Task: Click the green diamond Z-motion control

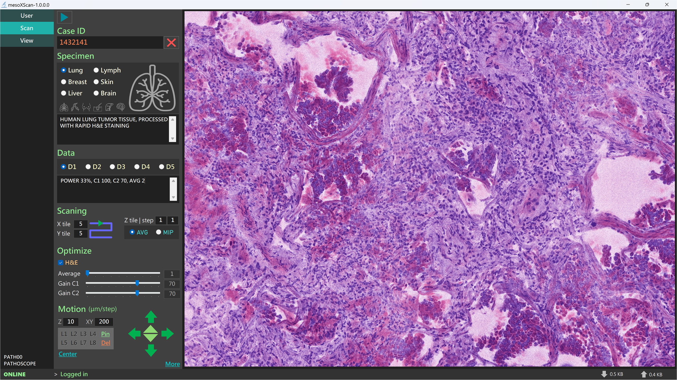Action: point(151,334)
